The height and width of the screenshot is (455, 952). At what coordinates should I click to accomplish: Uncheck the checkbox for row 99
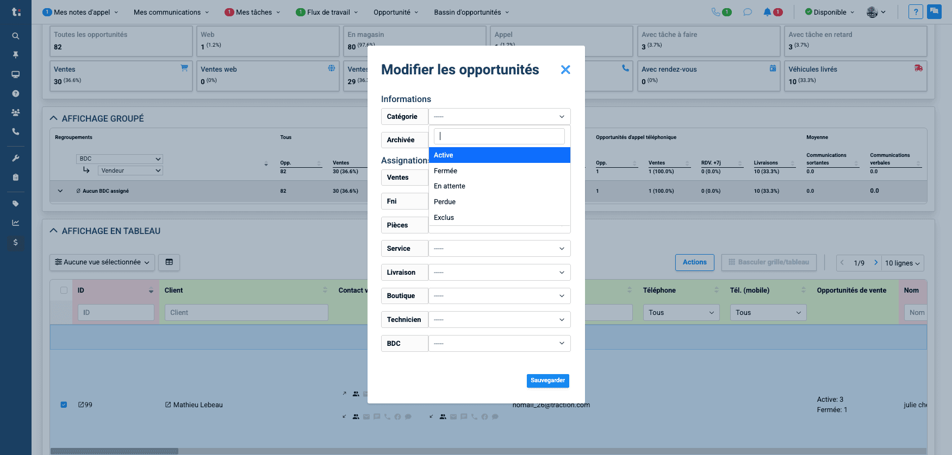pyautogui.click(x=64, y=405)
